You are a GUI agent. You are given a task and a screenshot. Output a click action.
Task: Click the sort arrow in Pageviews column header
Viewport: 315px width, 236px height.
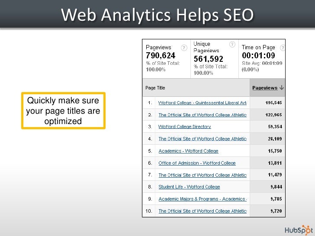point(282,87)
